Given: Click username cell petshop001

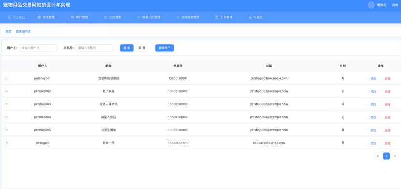Looking at the screenshot, I should (x=43, y=78).
